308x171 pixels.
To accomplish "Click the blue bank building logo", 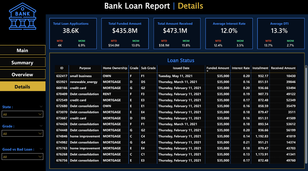I will [x=23, y=16].
